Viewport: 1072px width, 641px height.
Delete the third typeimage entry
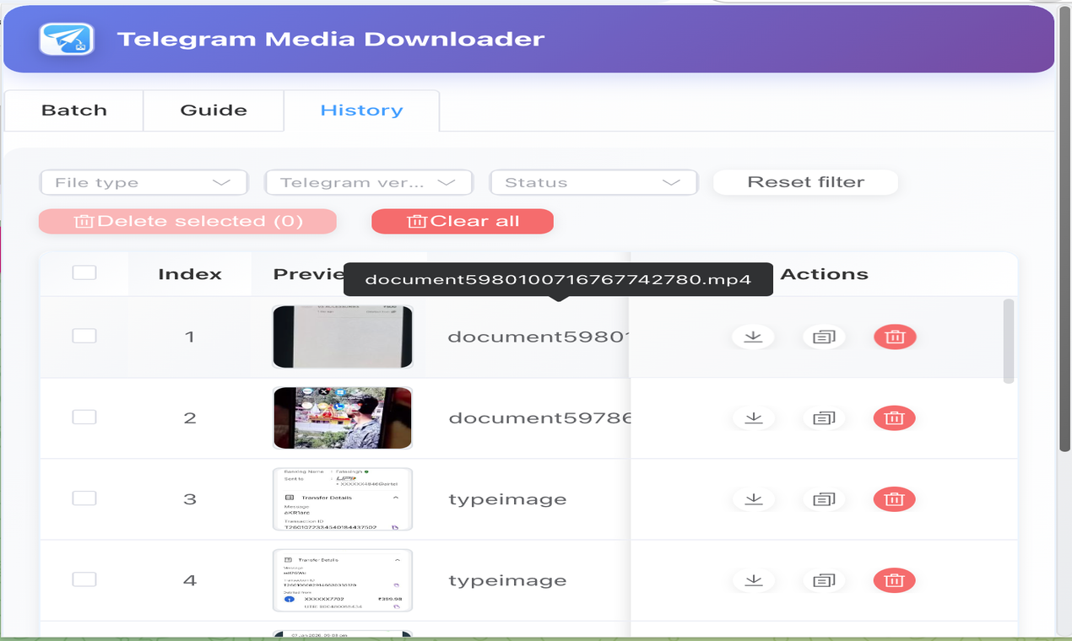tap(894, 498)
